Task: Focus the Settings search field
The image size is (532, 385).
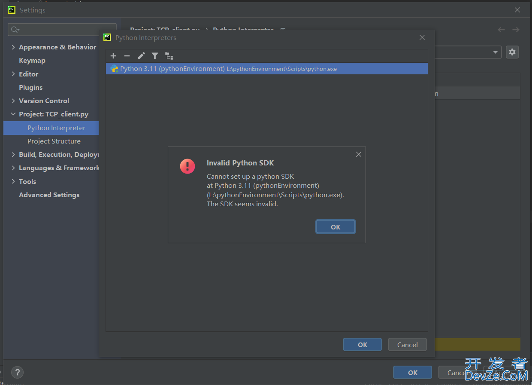Action: 62,30
